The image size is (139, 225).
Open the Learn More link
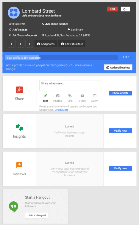click(x=62, y=110)
